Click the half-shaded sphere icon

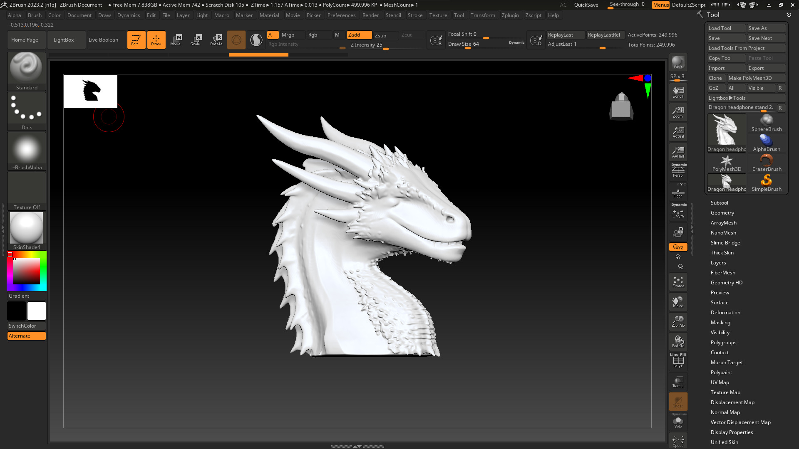tap(256, 40)
